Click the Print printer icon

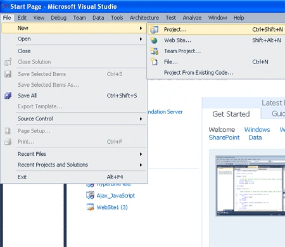click(8, 142)
